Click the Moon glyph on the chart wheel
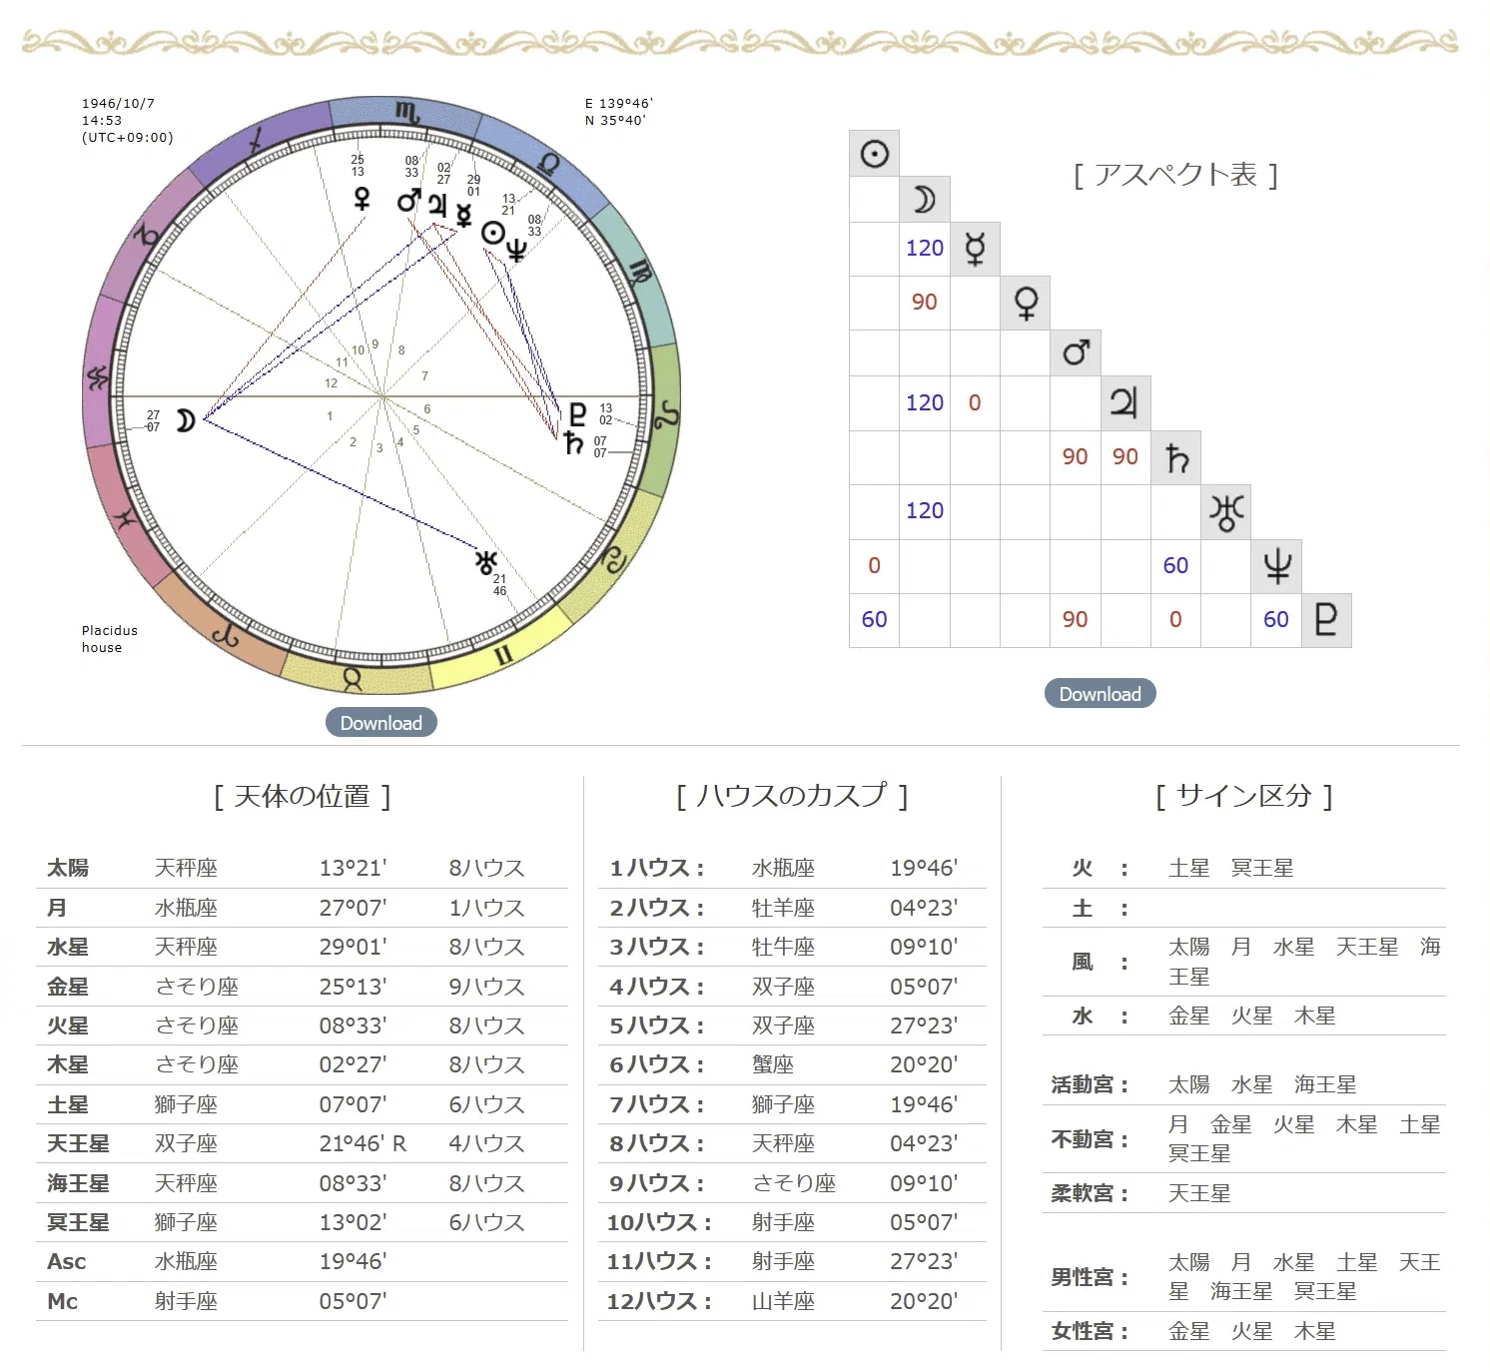The height and width of the screenshot is (1371, 1490). click(x=185, y=420)
